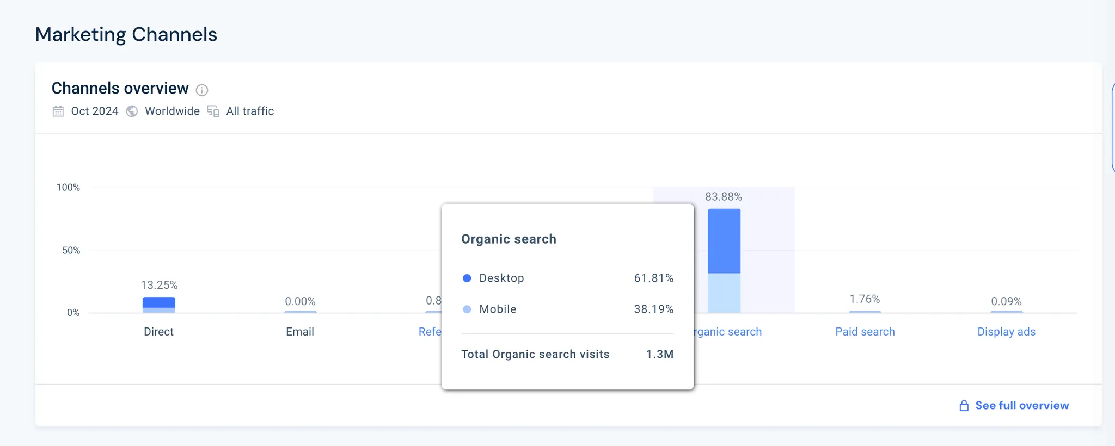Click the light blue Mobile legend dot
Image resolution: width=1115 pixels, height=446 pixels.
pyautogui.click(x=467, y=309)
